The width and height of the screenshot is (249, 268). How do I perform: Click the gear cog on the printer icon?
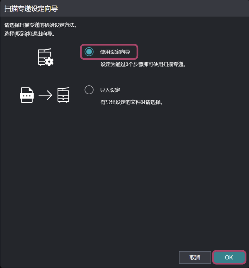pos(49,62)
